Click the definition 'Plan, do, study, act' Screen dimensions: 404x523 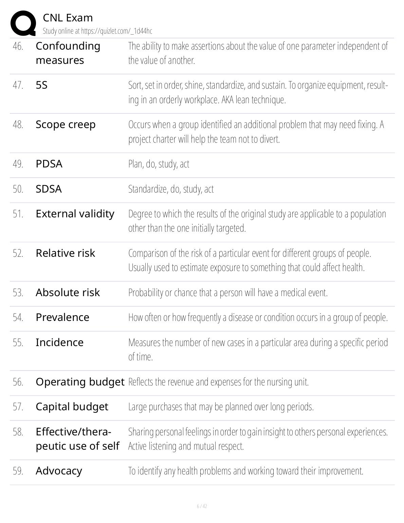[x=159, y=164]
